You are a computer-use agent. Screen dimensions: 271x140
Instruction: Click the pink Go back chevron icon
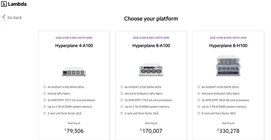(x=4, y=17)
